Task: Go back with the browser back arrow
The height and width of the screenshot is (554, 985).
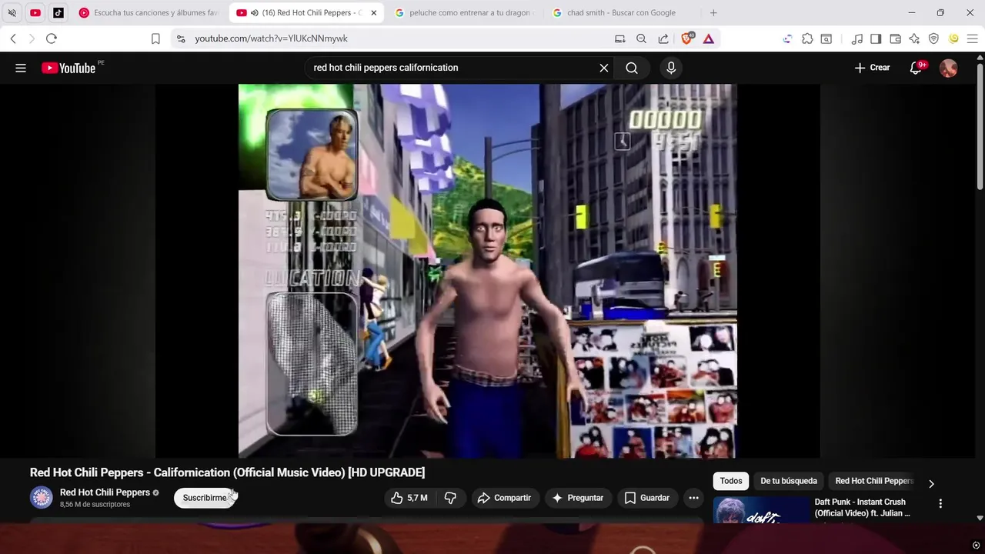Action: click(x=13, y=38)
